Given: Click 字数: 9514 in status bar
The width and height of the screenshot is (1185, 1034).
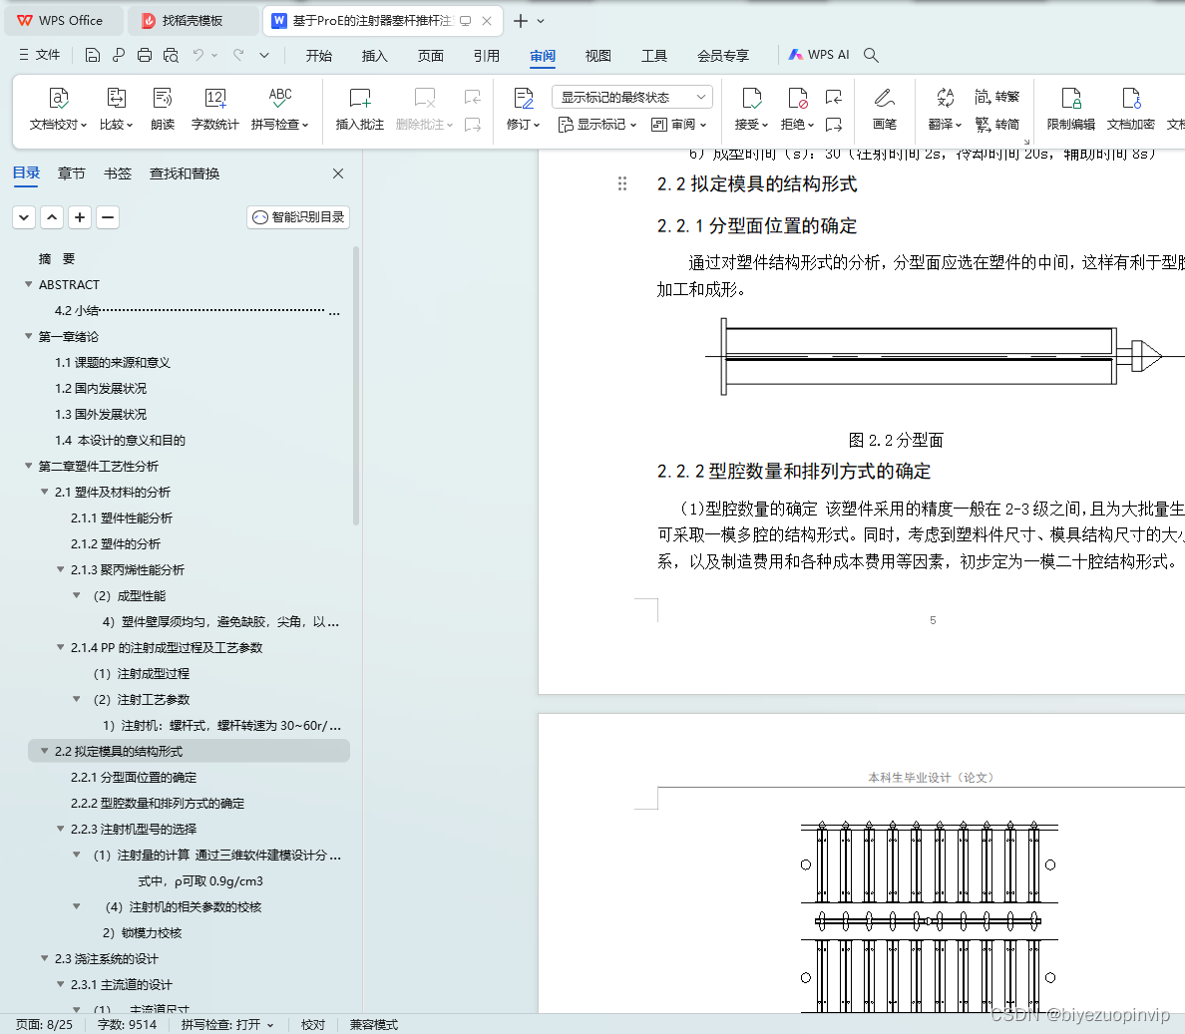Looking at the screenshot, I should (x=127, y=1025).
